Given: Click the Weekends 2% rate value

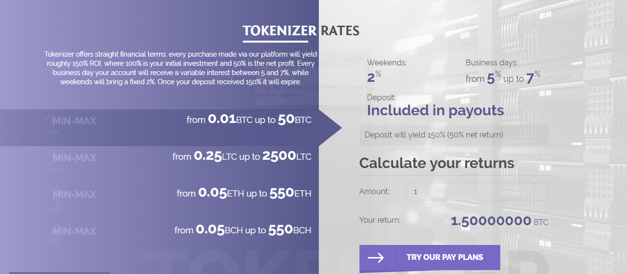Looking at the screenshot, I should pyautogui.click(x=374, y=77).
